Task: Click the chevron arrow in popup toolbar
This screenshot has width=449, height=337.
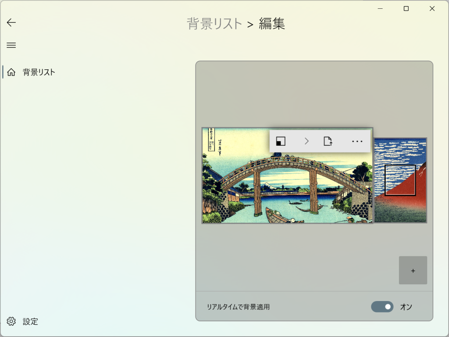Action: (x=306, y=141)
